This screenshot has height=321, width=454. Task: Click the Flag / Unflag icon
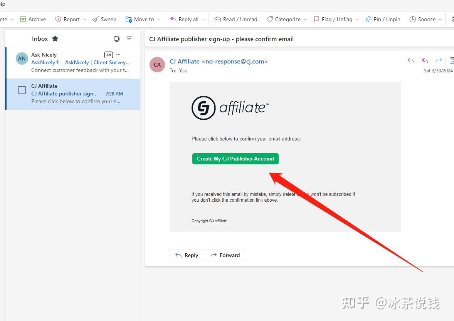[316, 19]
